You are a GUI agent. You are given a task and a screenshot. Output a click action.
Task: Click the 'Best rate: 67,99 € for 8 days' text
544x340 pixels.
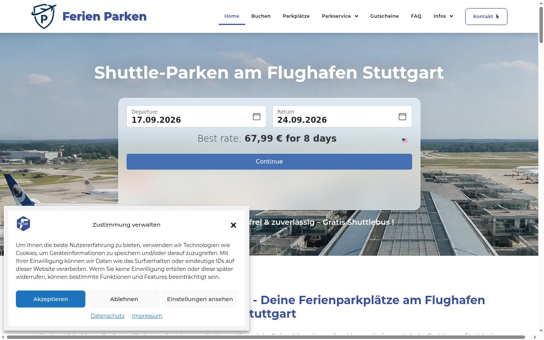coord(267,139)
